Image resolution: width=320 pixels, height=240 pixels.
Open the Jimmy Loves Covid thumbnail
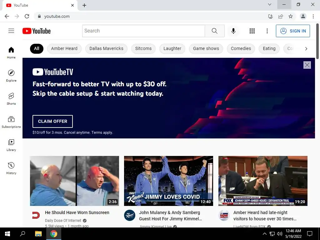click(x=168, y=181)
